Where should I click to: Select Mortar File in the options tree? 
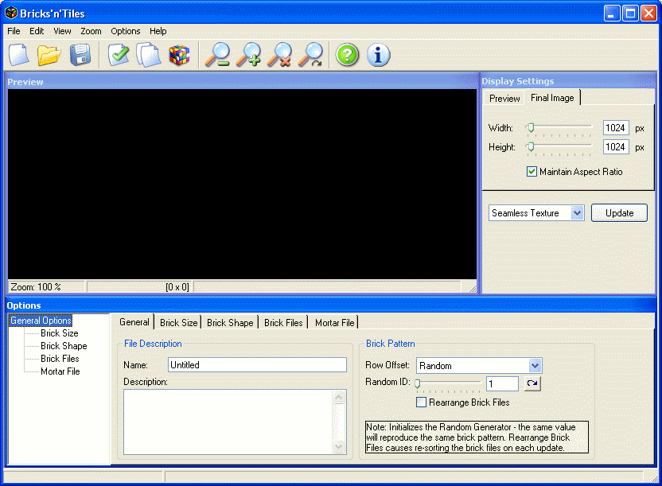click(x=60, y=371)
